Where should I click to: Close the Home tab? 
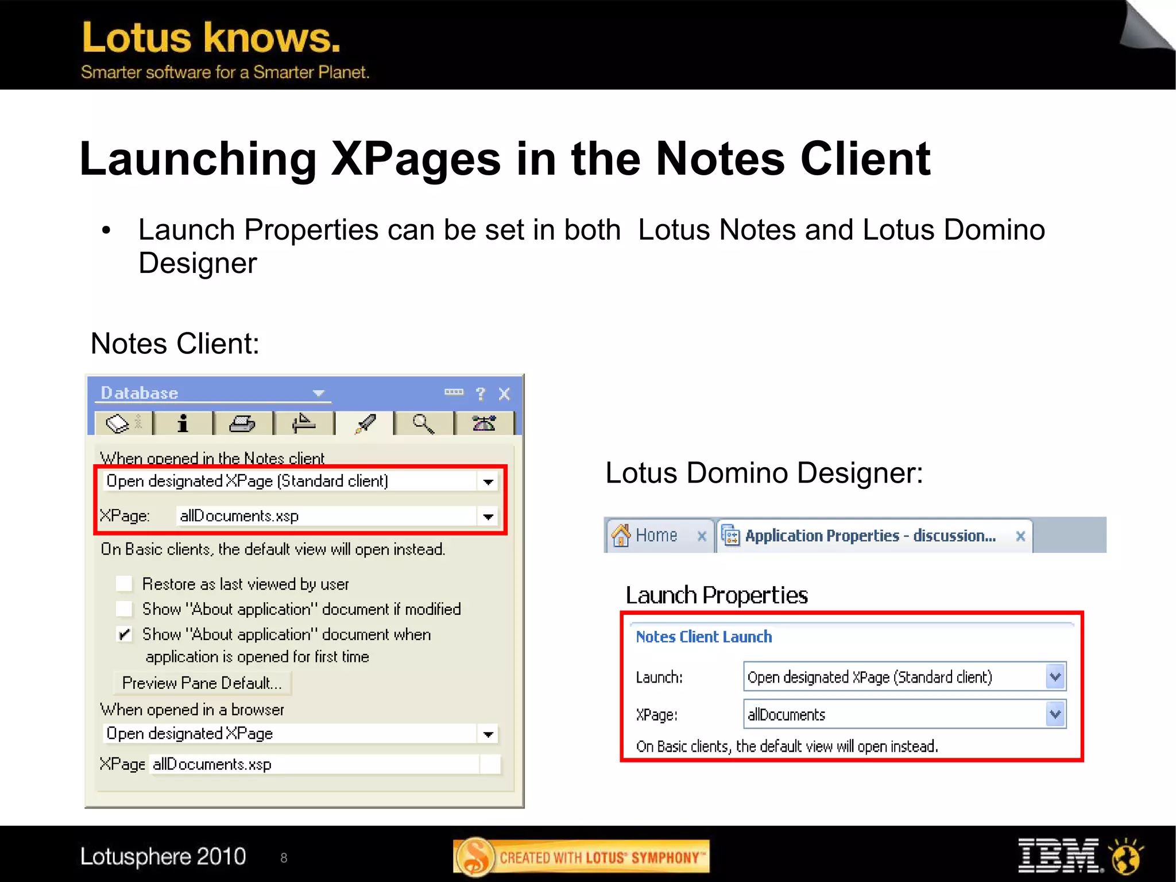(x=701, y=536)
